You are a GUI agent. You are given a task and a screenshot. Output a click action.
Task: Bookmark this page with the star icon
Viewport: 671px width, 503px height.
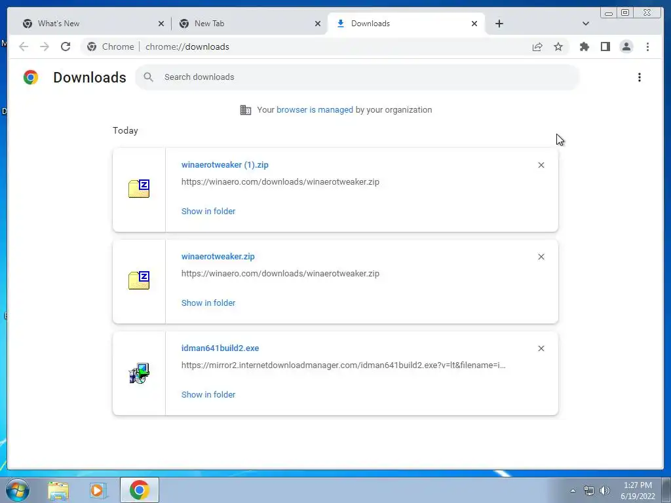[x=558, y=47]
